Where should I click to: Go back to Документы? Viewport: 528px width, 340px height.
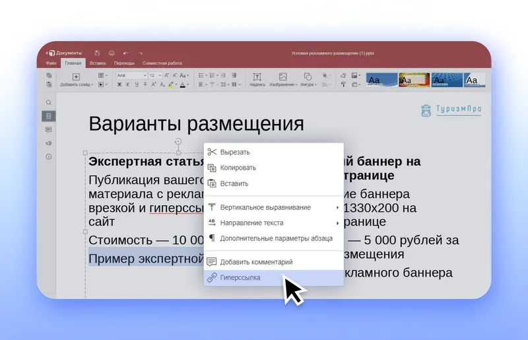(x=64, y=53)
